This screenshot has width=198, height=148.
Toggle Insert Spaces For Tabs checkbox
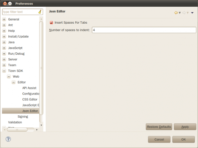pos(51,23)
